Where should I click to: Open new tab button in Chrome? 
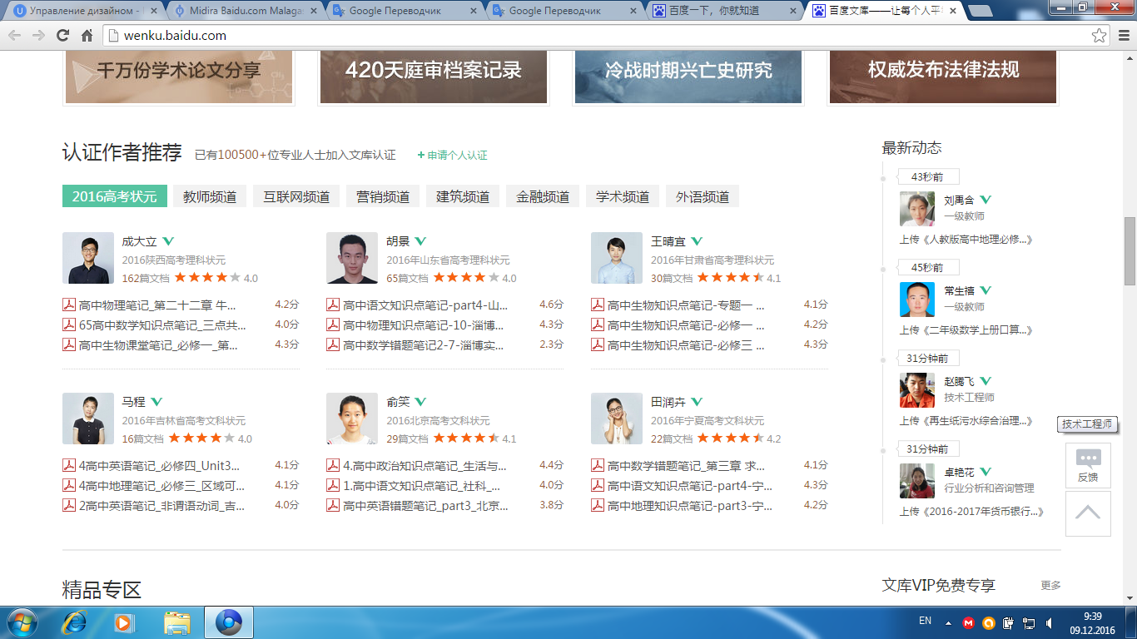pyautogui.click(x=980, y=12)
